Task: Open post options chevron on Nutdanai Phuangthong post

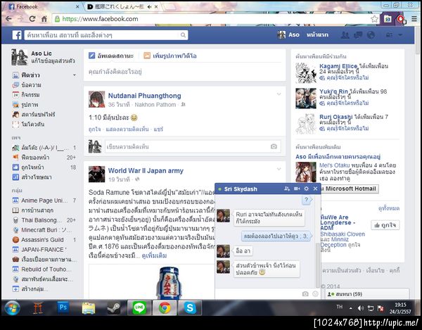Action: [279, 94]
